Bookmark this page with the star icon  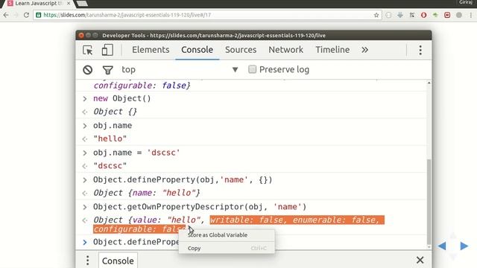coord(376,15)
